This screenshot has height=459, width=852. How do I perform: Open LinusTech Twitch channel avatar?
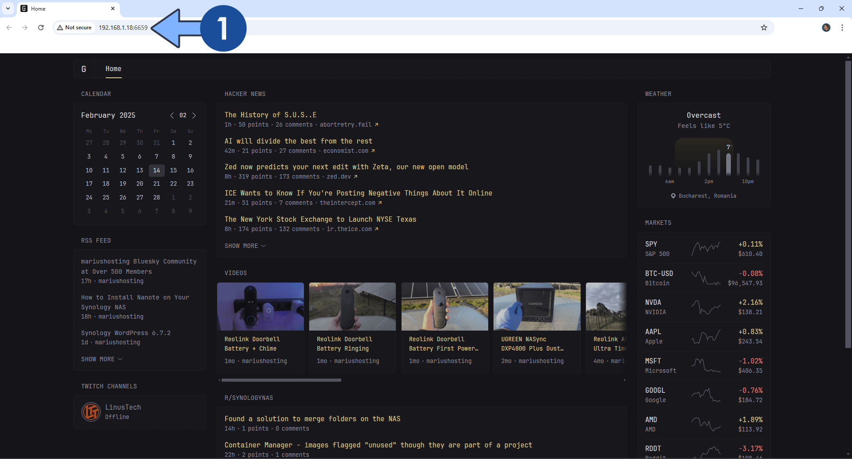pyautogui.click(x=91, y=412)
